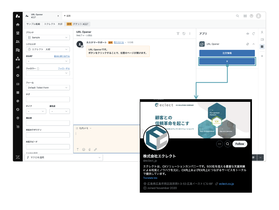279x210 pixels.
Task: Toggle the apps visibility eye icon
Action: (247, 34)
